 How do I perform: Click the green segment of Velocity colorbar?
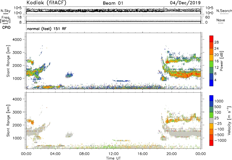click(x=211, y=115)
